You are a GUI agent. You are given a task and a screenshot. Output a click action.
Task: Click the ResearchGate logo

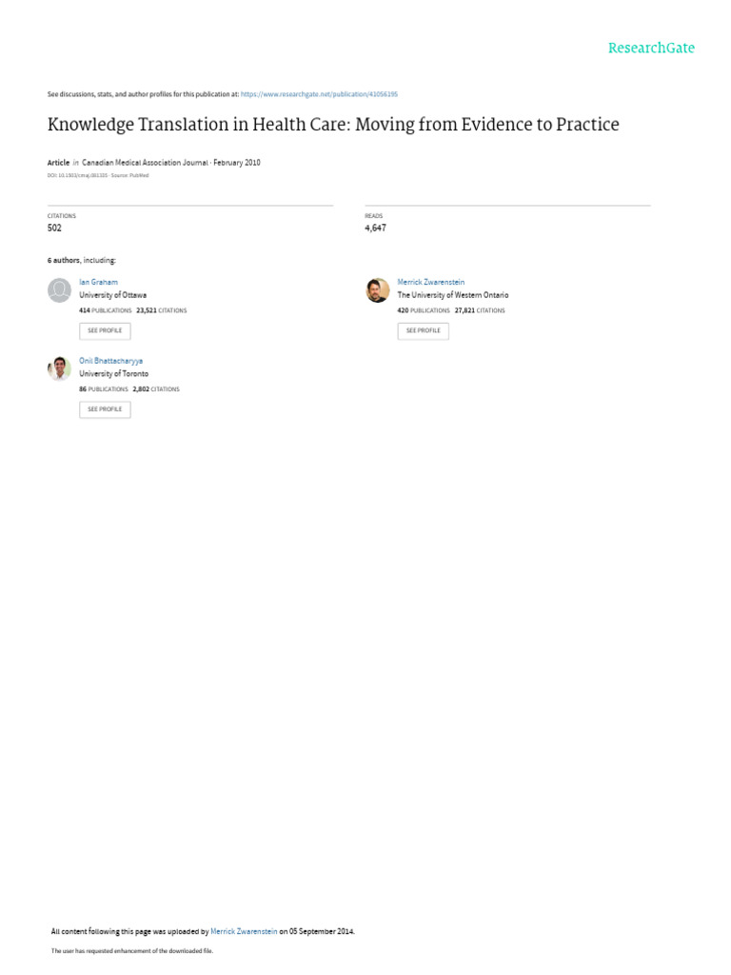(651, 48)
